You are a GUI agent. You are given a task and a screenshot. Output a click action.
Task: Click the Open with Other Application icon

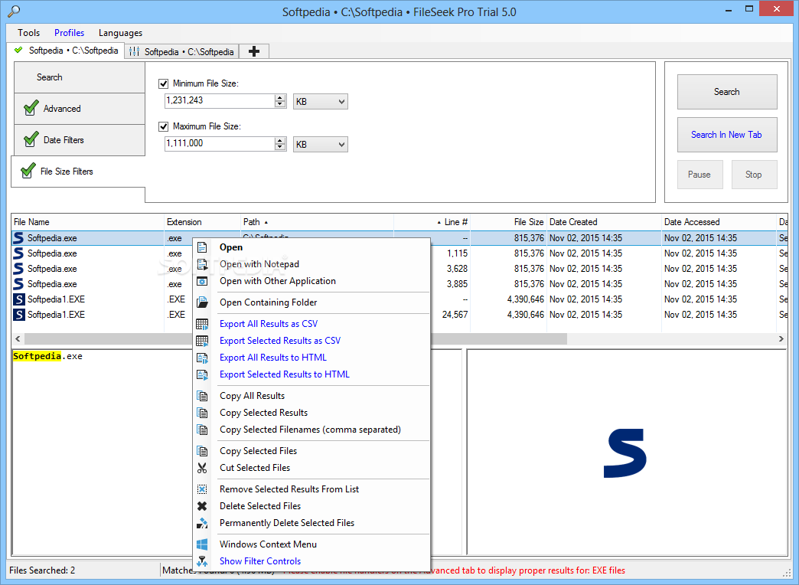202,281
